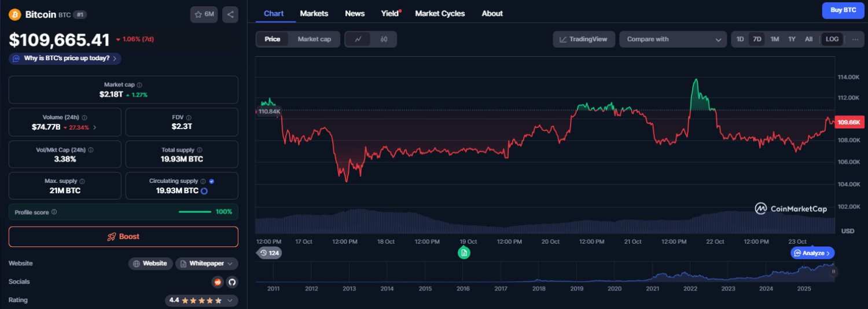Open the Compare with dropdown
868x309 pixels.
(673, 39)
